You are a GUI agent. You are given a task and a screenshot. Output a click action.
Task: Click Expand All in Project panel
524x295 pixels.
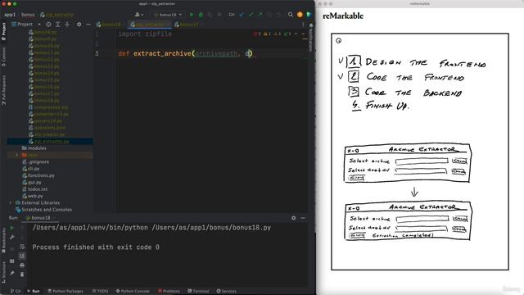point(58,24)
